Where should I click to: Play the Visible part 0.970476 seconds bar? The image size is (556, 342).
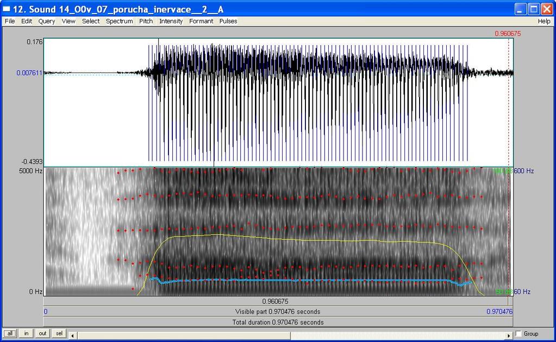click(x=278, y=312)
